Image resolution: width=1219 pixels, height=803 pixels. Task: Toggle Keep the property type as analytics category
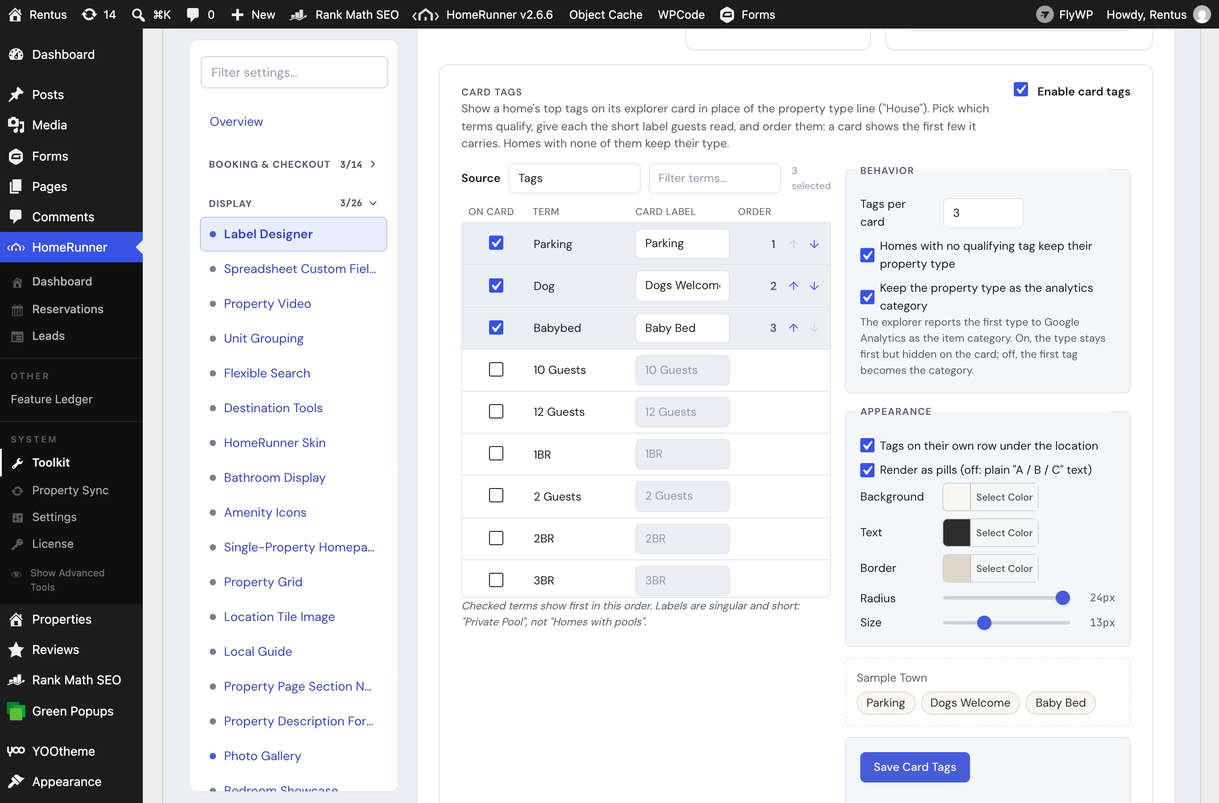867,297
